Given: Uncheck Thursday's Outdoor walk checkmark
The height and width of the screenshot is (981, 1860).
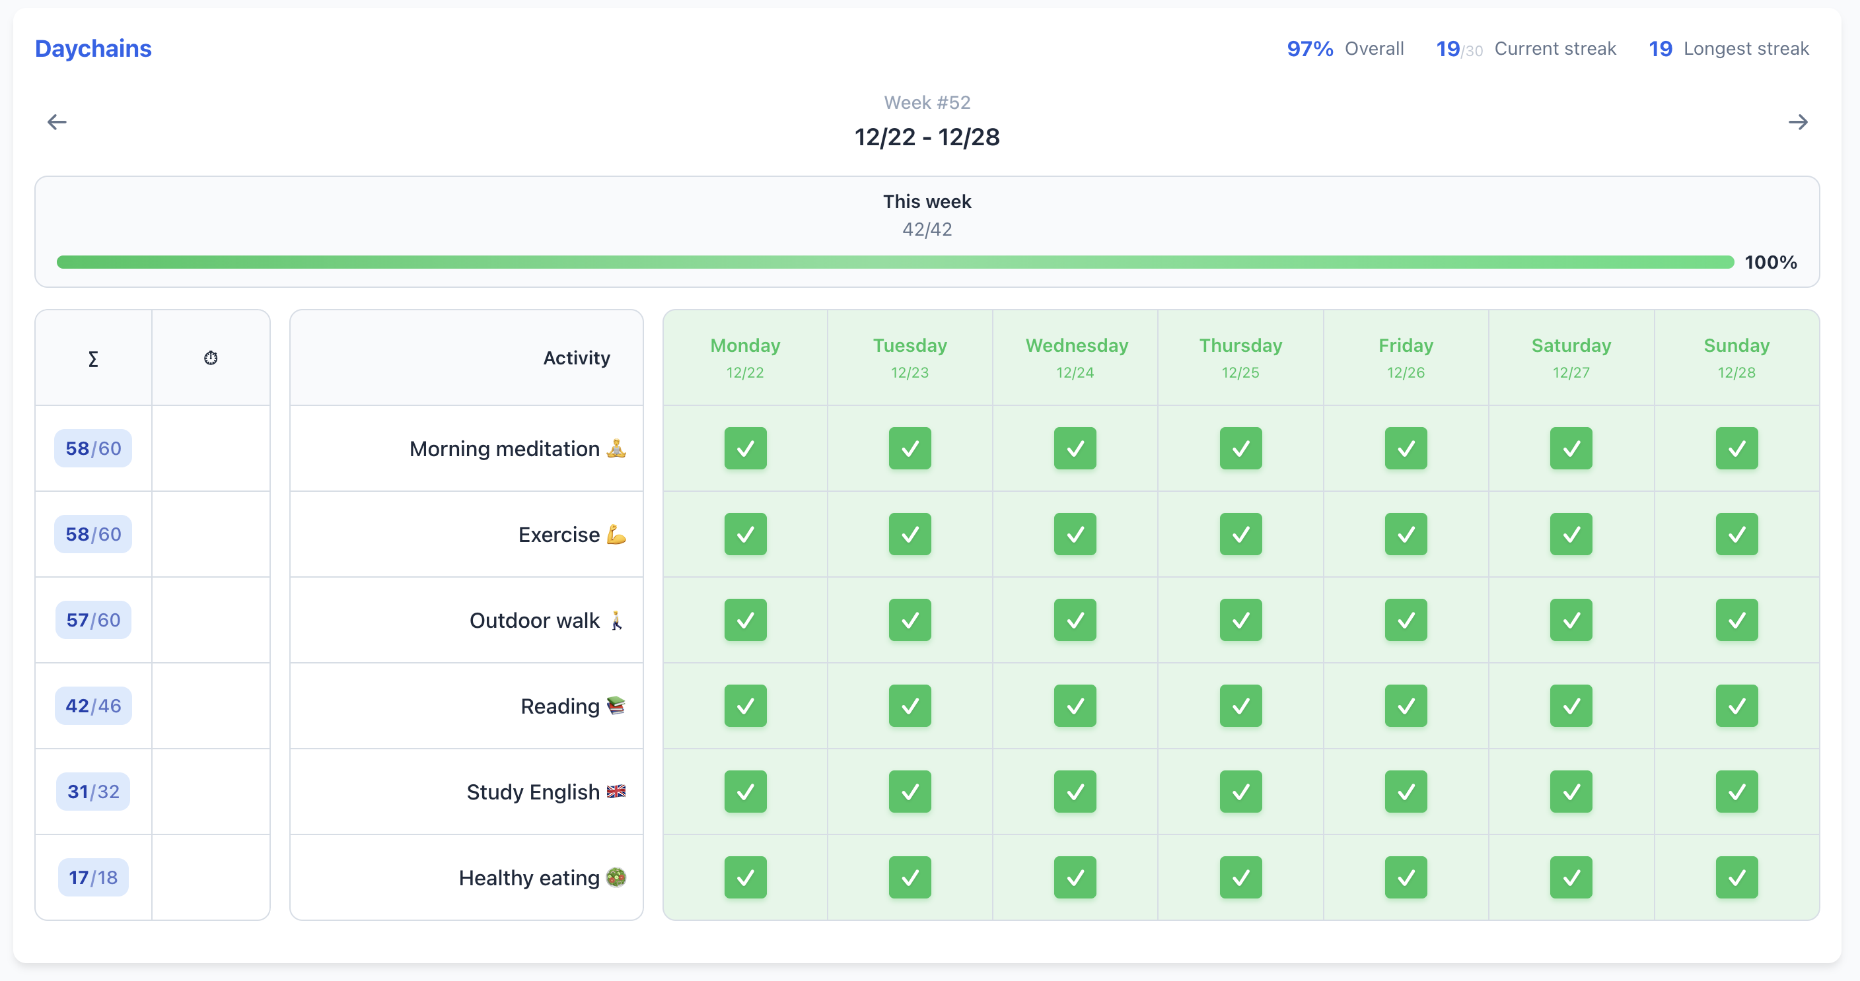Looking at the screenshot, I should 1240,620.
